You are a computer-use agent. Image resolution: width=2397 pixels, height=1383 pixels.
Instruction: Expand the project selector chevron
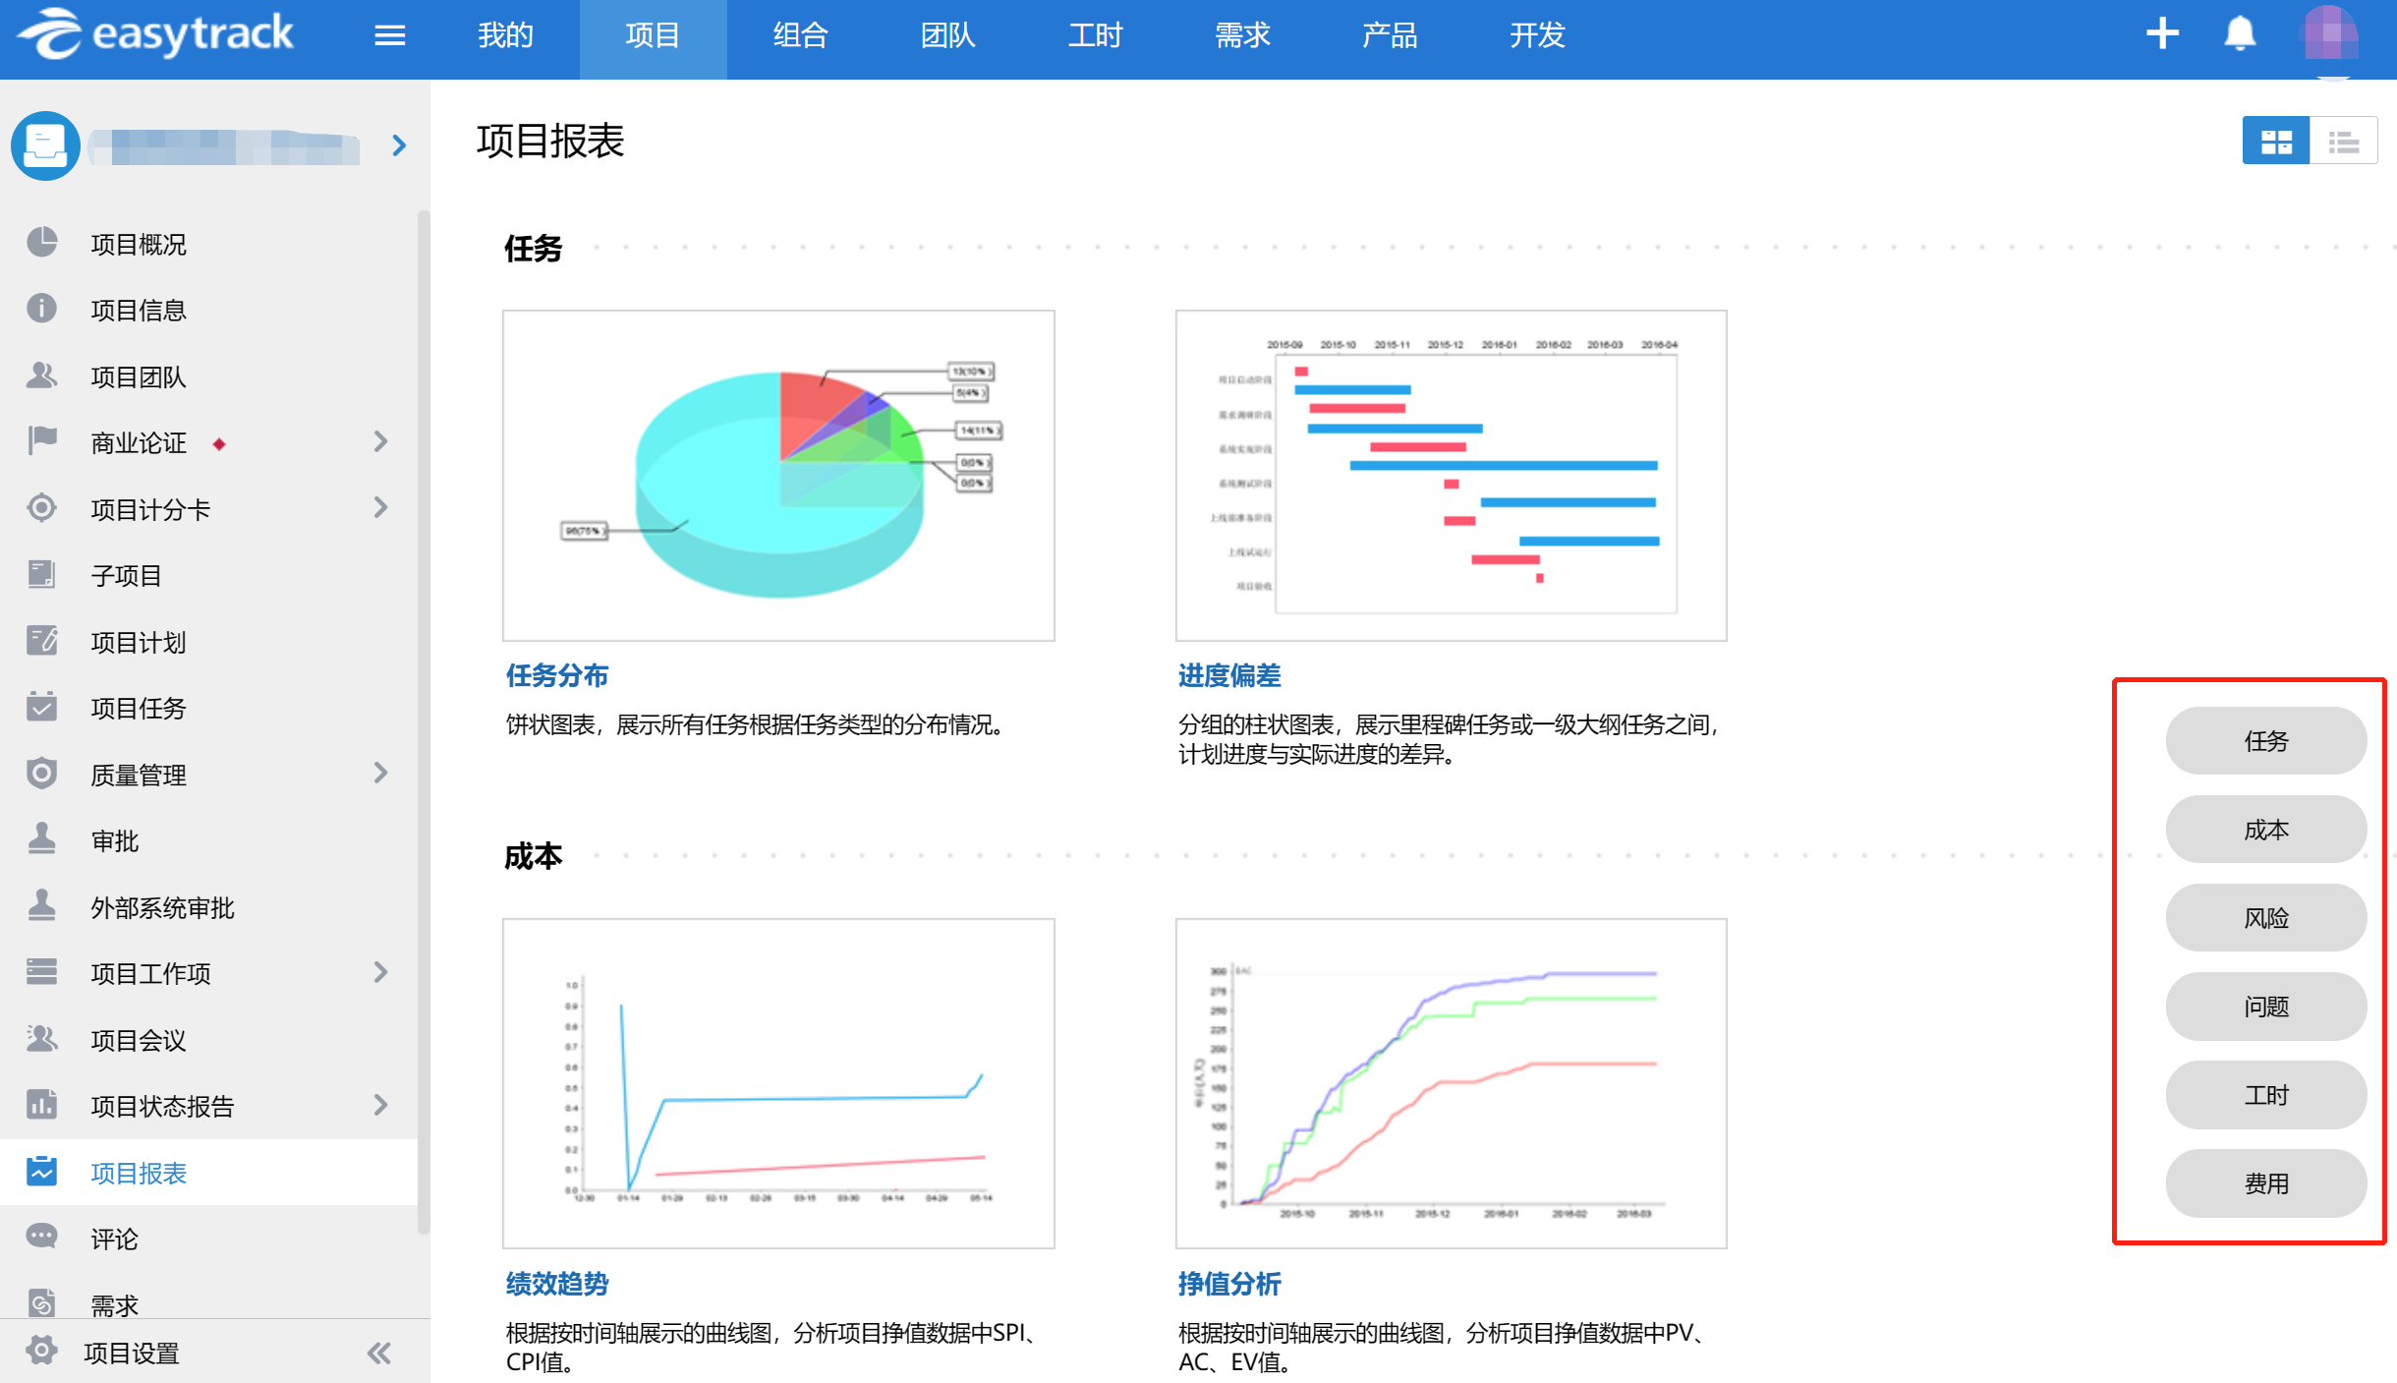coord(399,146)
